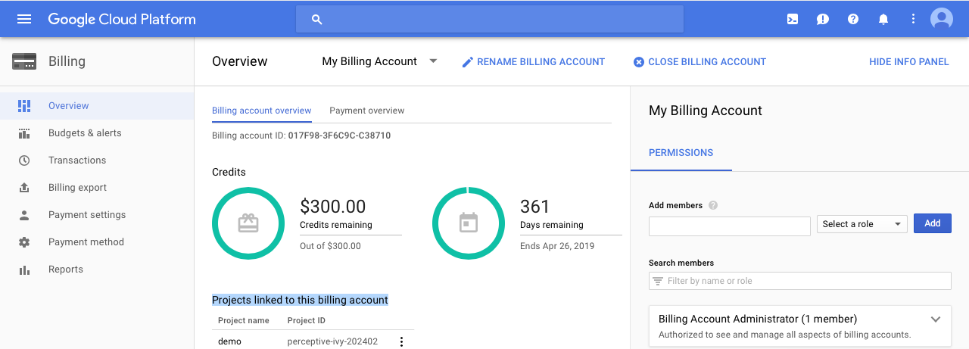
Task: Click 'Projects linked to this billing account' heading
Action: pyautogui.click(x=300, y=301)
